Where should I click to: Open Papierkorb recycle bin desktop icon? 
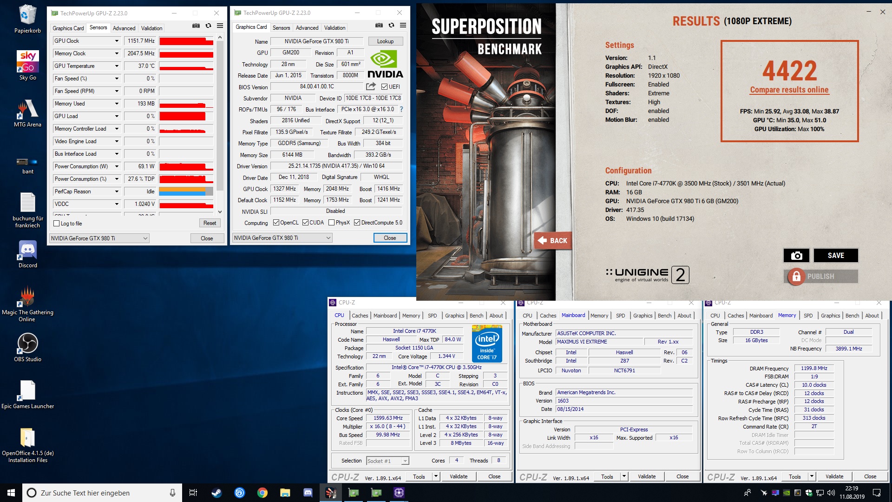(27, 19)
